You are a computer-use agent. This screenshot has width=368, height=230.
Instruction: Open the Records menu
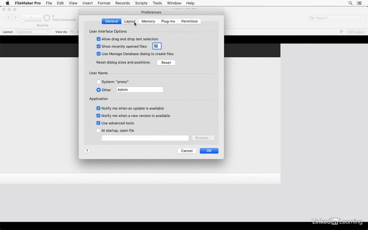point(123,3)
